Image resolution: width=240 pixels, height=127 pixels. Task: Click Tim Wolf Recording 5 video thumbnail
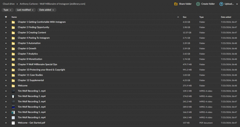13,112
